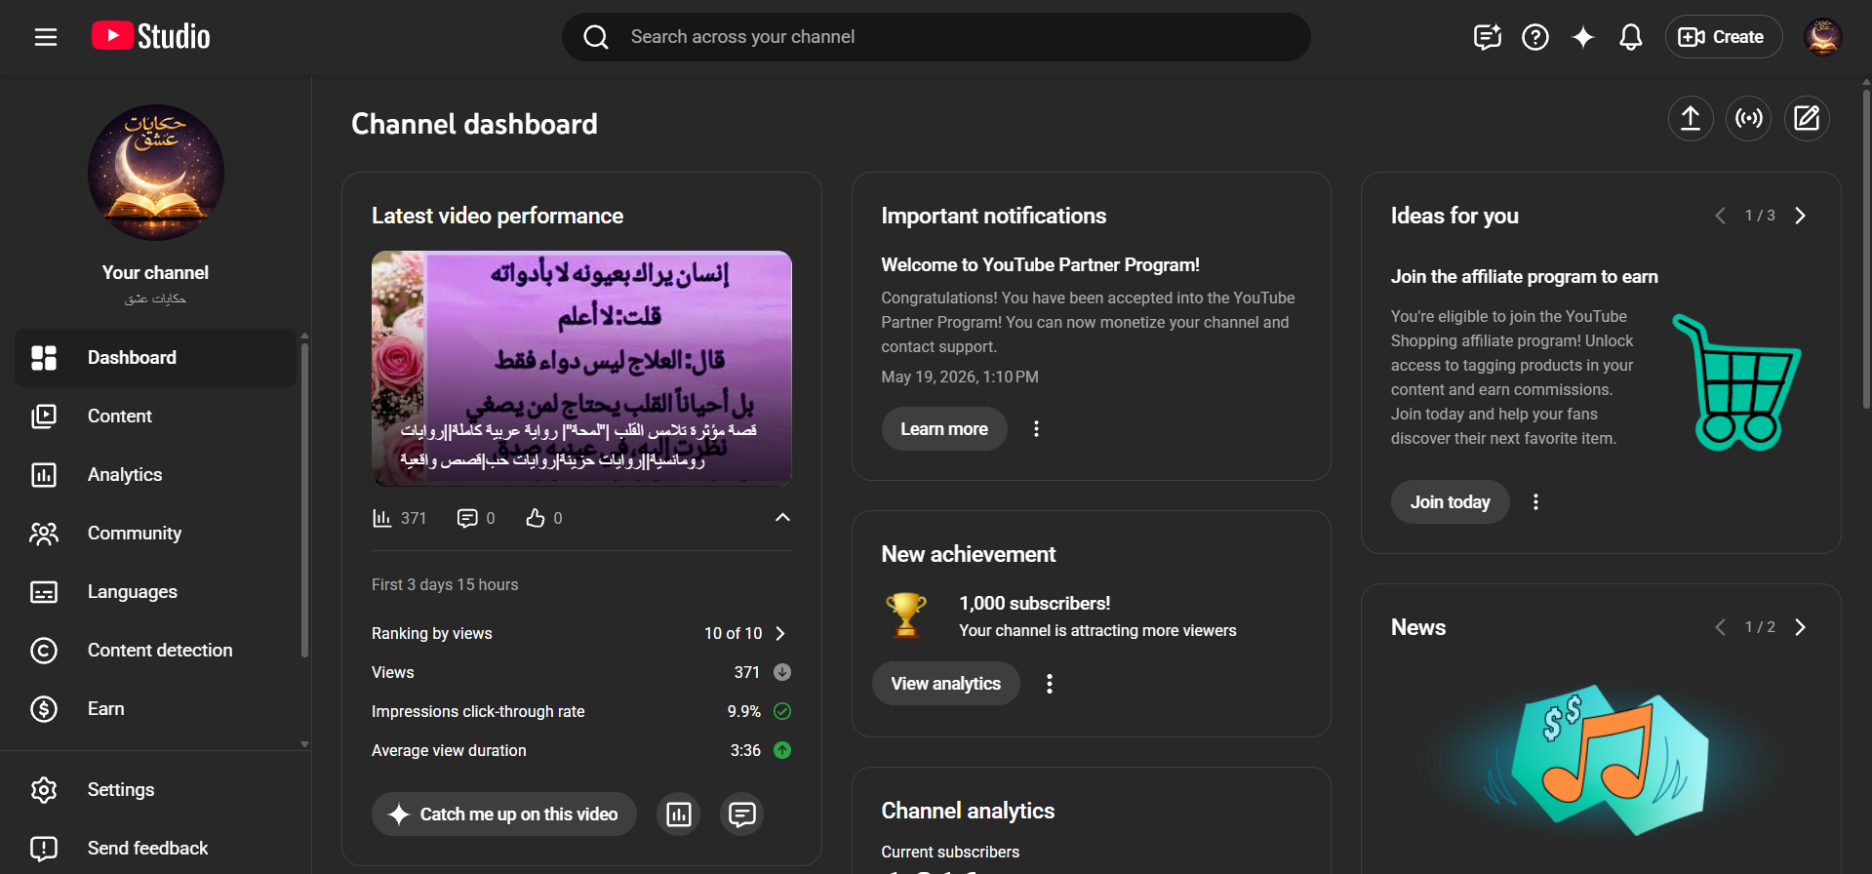Click the Create button

(1723, 37)
